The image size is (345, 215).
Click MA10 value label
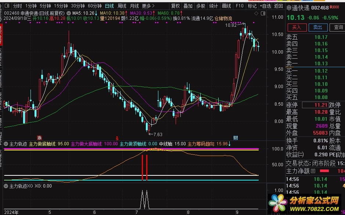tap(114, 13)
